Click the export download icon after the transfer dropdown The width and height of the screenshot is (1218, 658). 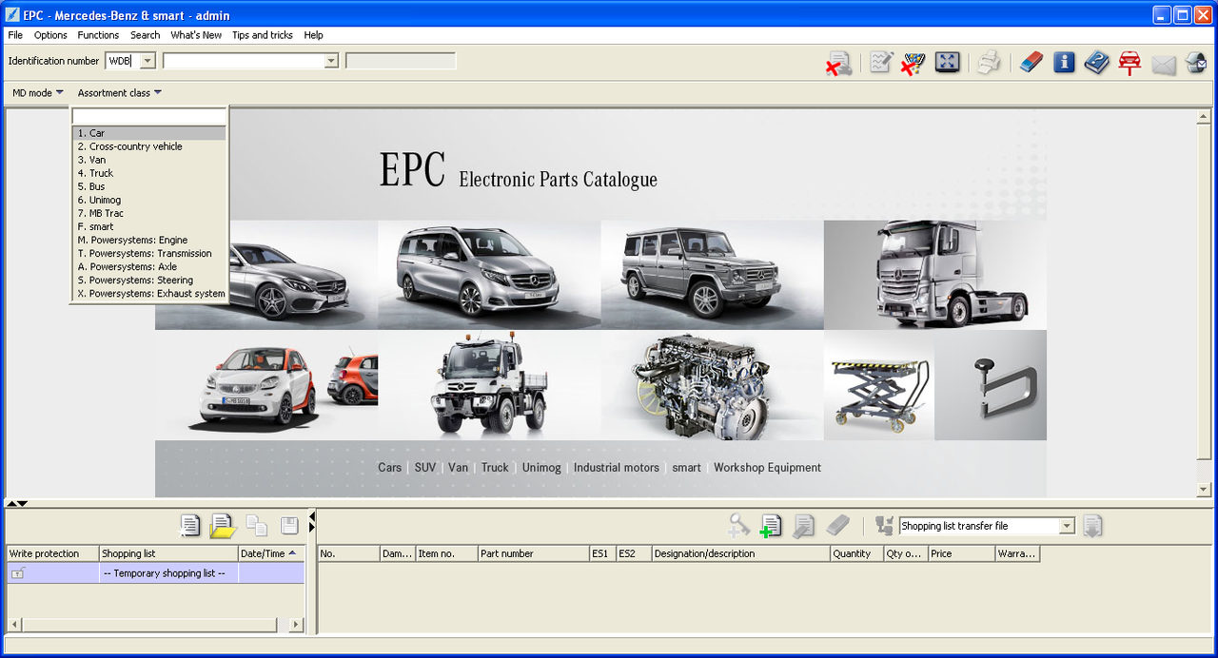coord(1092,526)
